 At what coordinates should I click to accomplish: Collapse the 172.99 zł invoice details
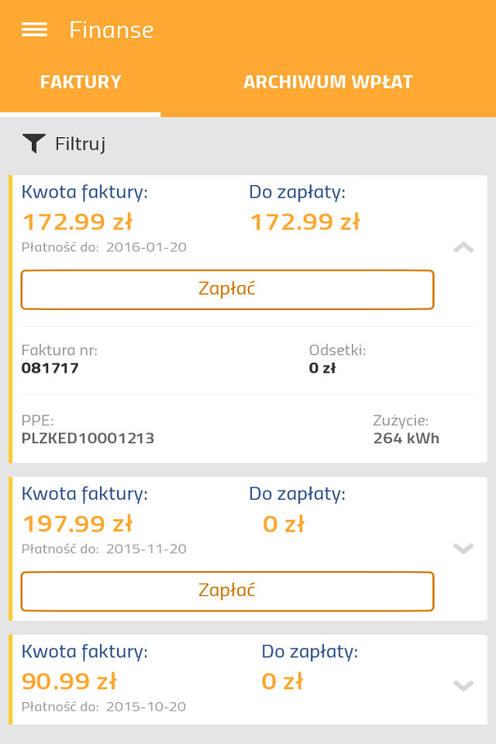(463, 248)
